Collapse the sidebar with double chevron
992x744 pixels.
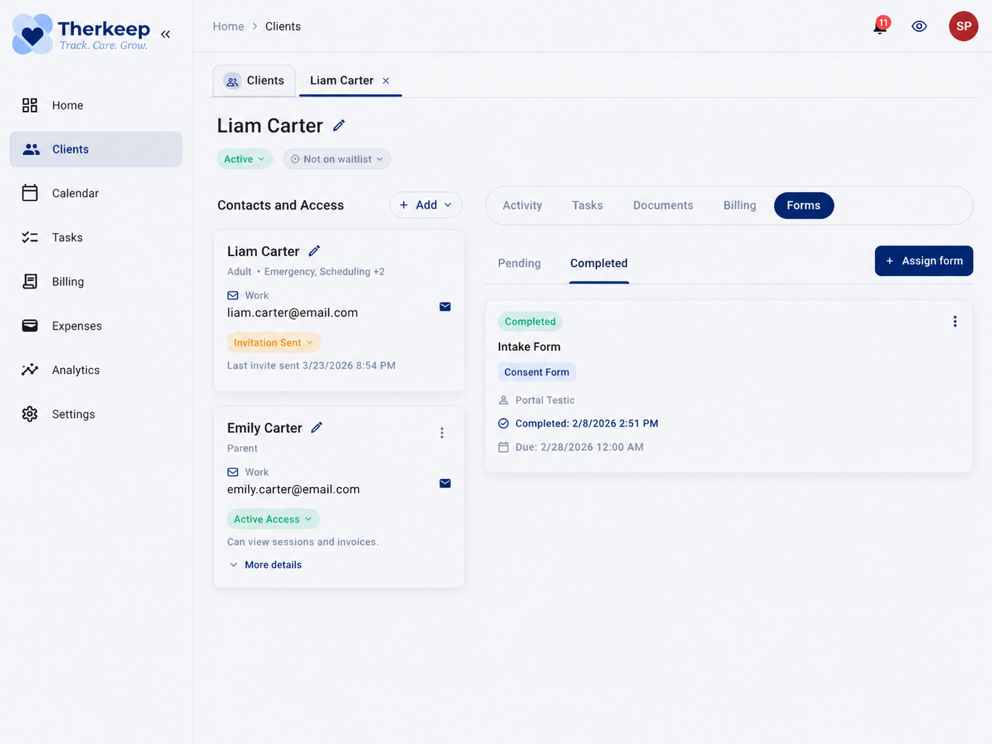165,34
